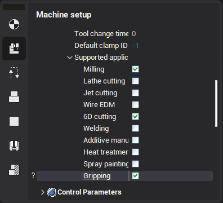Enable the Welding checkbox
This screenshot has height=203, width=223.
click(135, 129)
